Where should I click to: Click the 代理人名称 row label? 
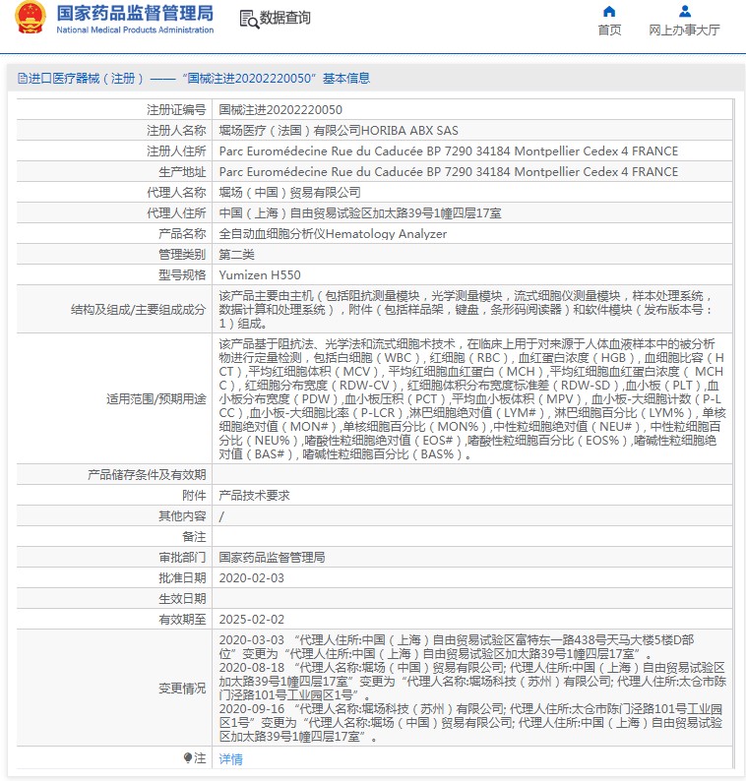176,192
